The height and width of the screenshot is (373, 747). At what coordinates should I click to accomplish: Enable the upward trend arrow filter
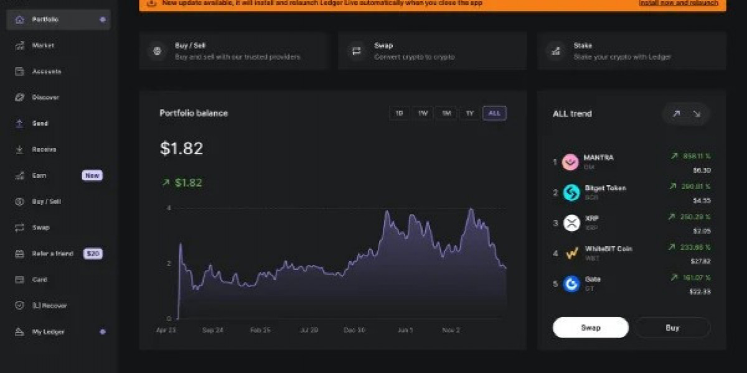click(676, 114)
